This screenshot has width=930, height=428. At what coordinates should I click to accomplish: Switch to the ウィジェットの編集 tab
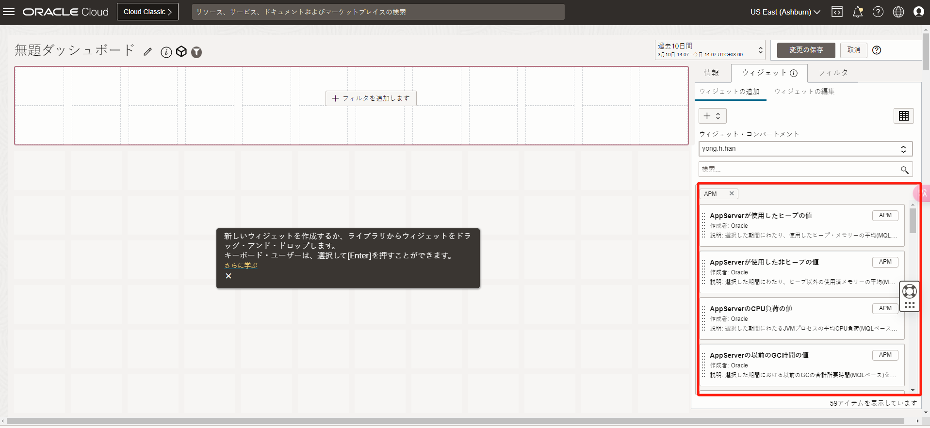pos(804,92)
